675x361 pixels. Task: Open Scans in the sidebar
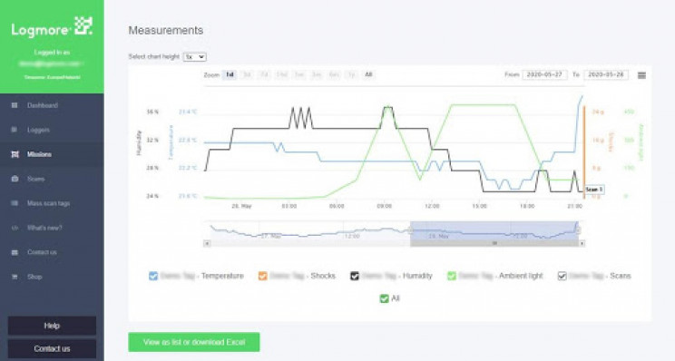tap(52, 179)
